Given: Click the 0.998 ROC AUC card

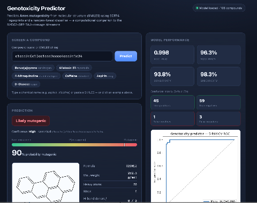Looking at the screenshot, I should 172,54.
